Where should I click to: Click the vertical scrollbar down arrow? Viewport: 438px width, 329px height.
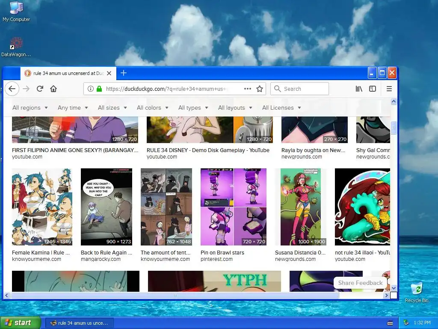(x=394, y=288)
